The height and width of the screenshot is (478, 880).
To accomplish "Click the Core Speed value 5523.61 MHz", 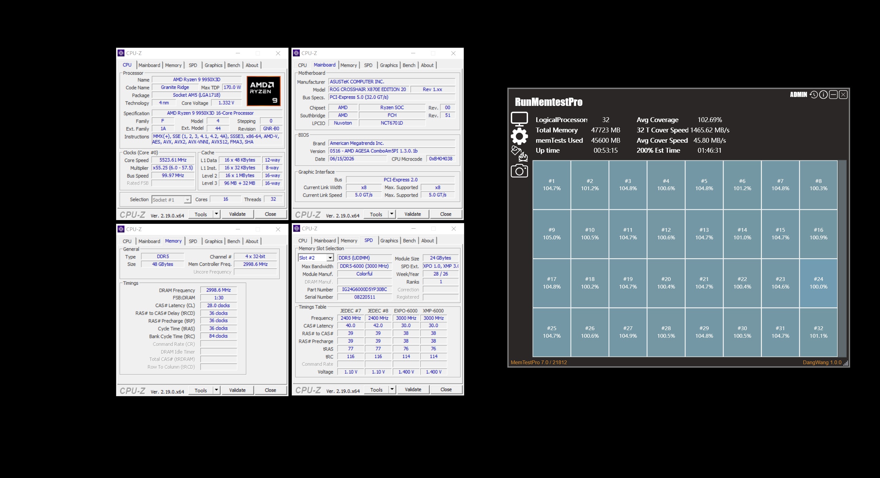I will tap(173, 160).
